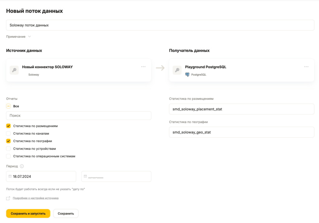Select the Playground PostgreSQL card title
The height and width of the screenshot is (223, 319).
click(x=206, y=67)
